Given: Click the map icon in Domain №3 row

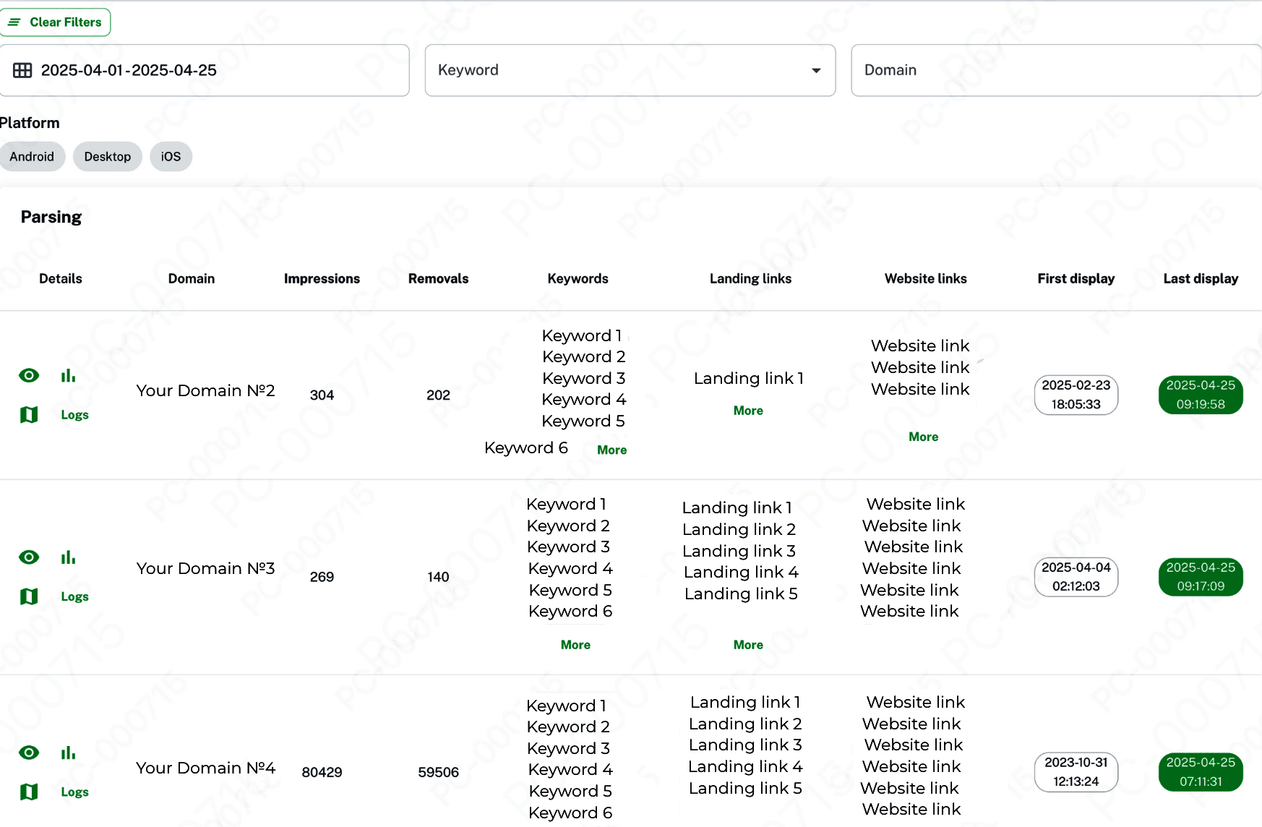Looking at the screenshot, I should (29, 596).
